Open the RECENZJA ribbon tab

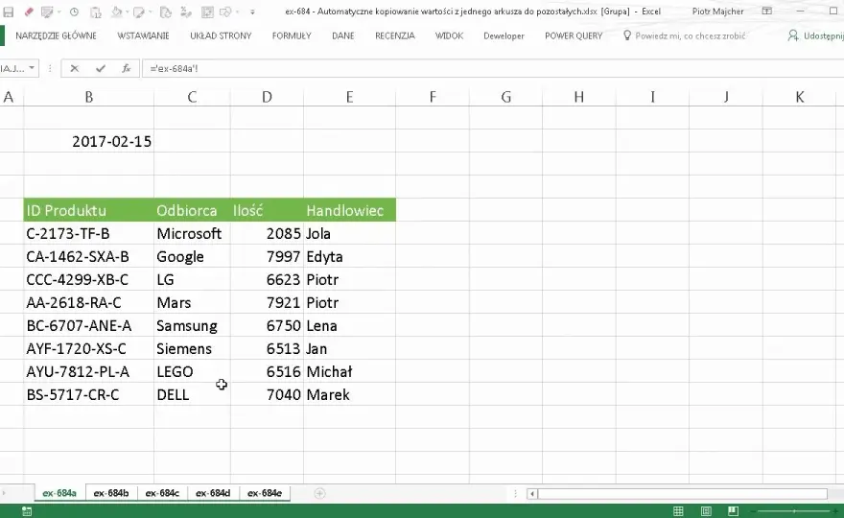click(x=395, y=36)
